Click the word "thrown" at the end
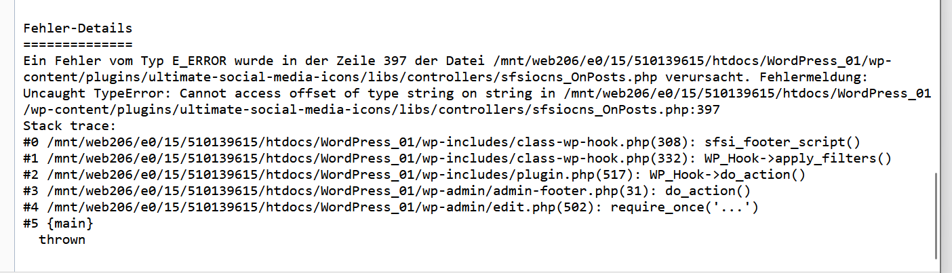 click(62, 239)
